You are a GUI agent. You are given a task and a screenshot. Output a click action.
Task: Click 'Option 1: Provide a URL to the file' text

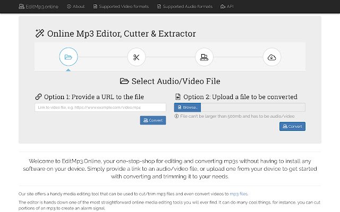[94, 96]
